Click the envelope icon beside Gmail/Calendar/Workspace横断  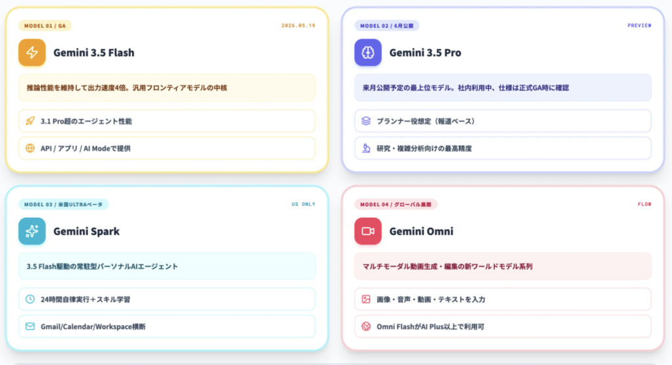(x=30, y=326)
